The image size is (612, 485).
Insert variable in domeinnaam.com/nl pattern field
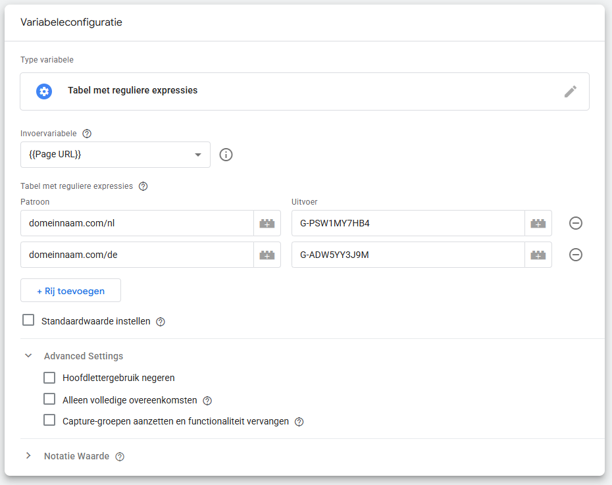click(x=267, y=223)
